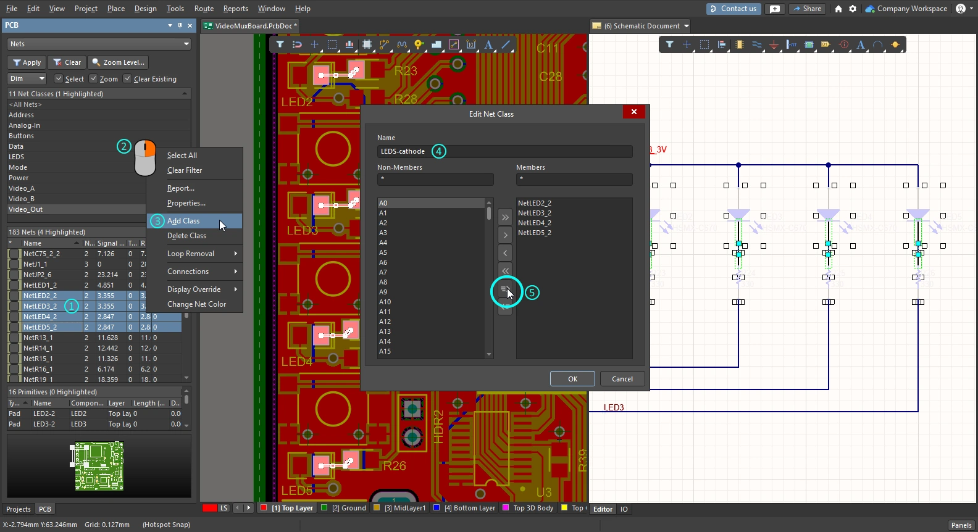Image resolution: width=978 pixels, height=532 pixels.
Task: Open the settings gear icon in title bar
Action: point(853,9)
